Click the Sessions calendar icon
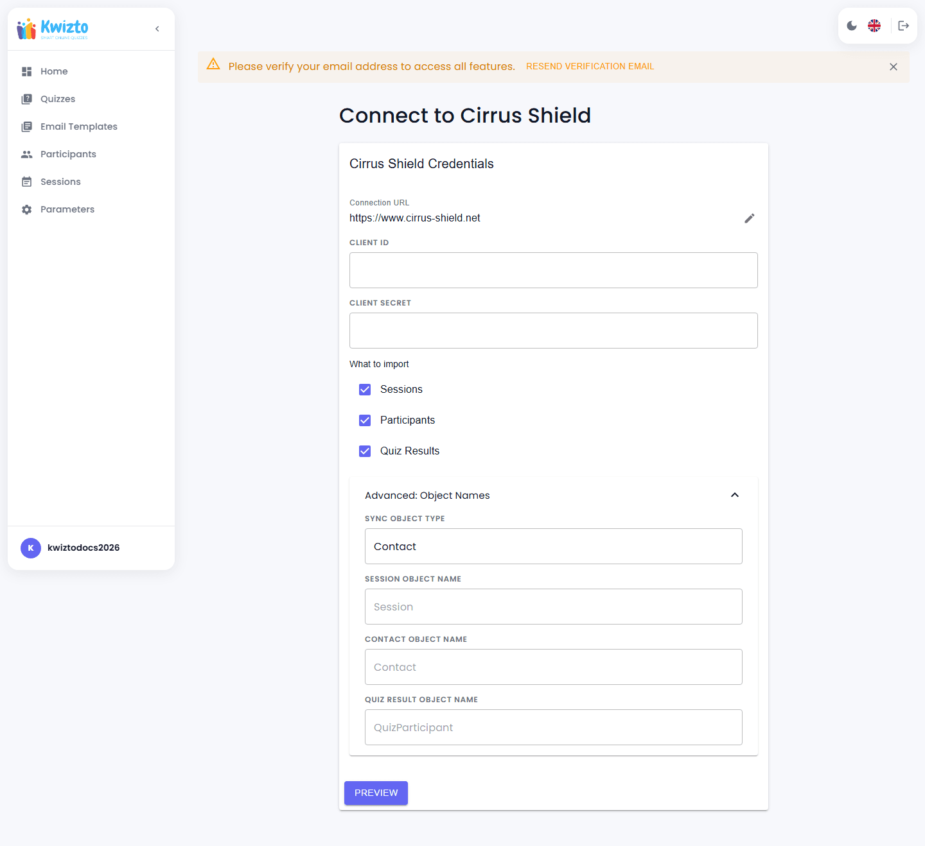 tap(26, 182)
